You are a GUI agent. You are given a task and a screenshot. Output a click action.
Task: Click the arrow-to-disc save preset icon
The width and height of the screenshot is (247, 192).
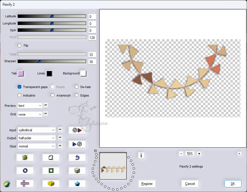click(77, 144)
